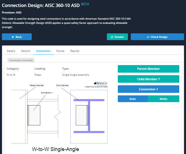The height and width of the screenshot is (154, 186).
Task: Click the 'Parent Member' diagram label
Action: [37, 86]
